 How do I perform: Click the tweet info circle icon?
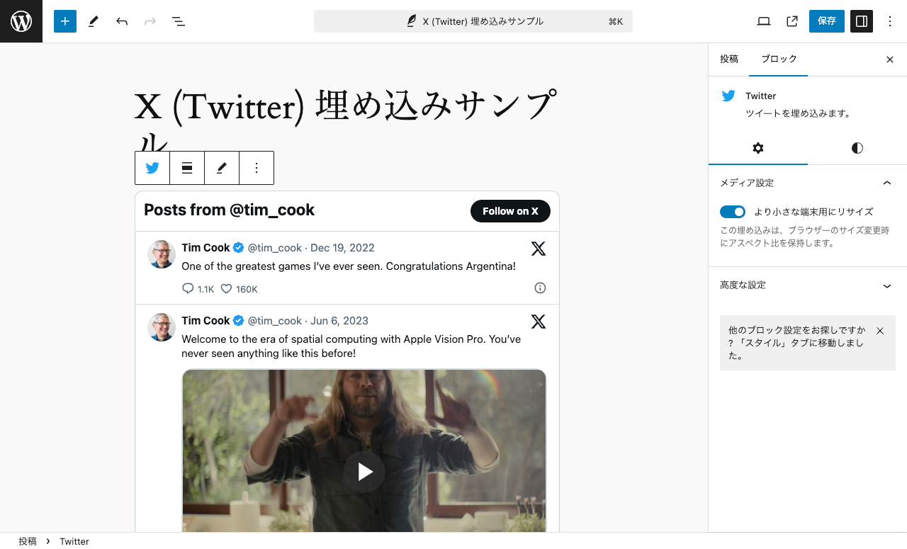pos(540,288)
